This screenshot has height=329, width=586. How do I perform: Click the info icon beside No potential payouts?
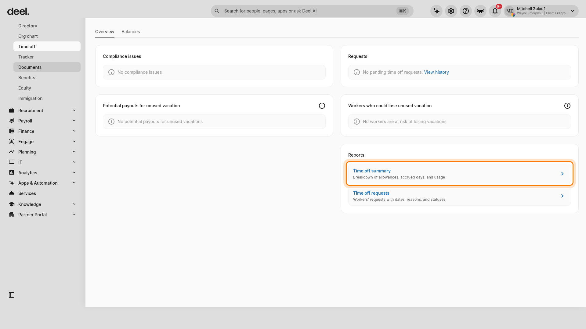pyautogui.click(x=111, y=122)
